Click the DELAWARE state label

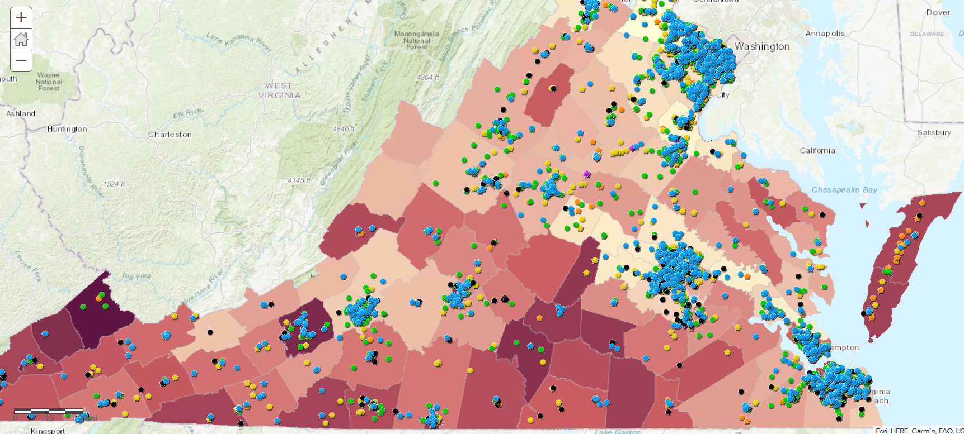click(x=927, y=34)
